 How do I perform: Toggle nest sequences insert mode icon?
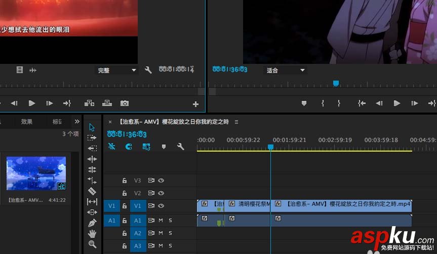pyautogui.click(x=112, y=146)
